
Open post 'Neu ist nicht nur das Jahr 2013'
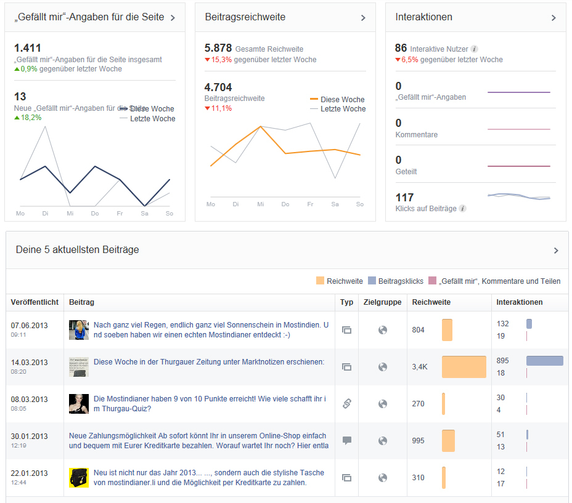209,478
